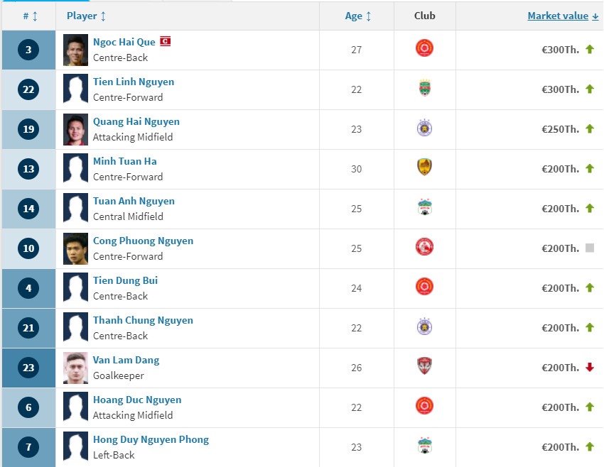The width and height of the screenshot is (604, 467).
Task: Open Tien Dung Bui's player page
Action: pyautogui.click(x=125, y=280)
